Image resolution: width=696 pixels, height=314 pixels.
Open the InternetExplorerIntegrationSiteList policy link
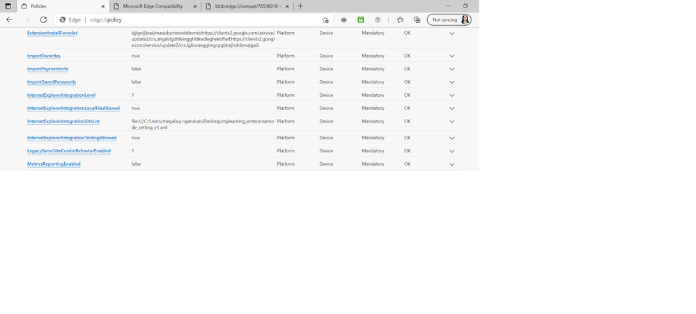(63, 121)
